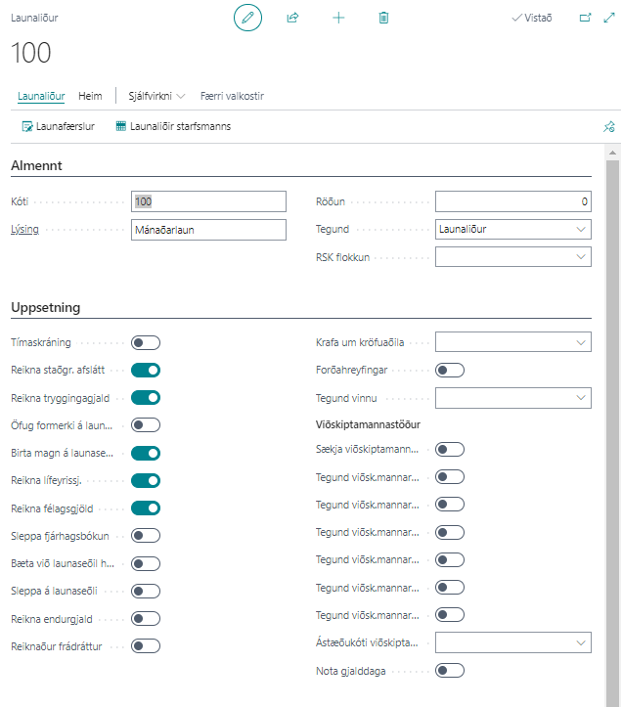The height and width of the screenshot is (707, 622).
Task: Expand the RSK flokkun dropdown
Action: coord(512,257)
